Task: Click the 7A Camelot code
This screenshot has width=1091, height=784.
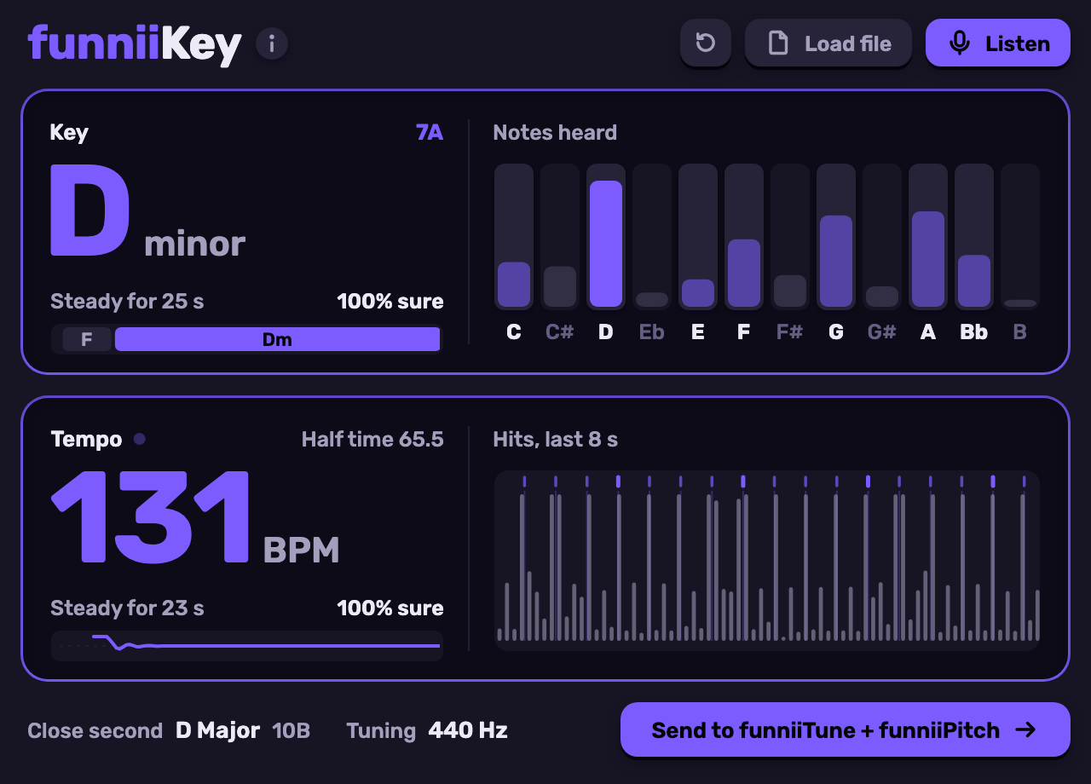Action: 430,133
